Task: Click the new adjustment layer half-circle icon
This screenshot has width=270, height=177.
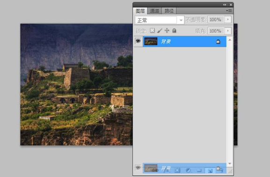Action: [x=188, y=170]
